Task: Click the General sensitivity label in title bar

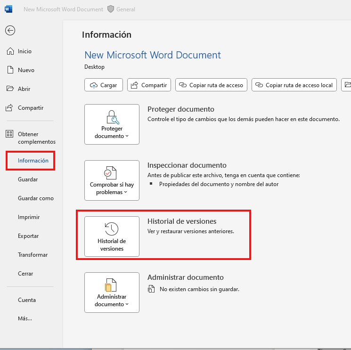Action: click(126, 9)
